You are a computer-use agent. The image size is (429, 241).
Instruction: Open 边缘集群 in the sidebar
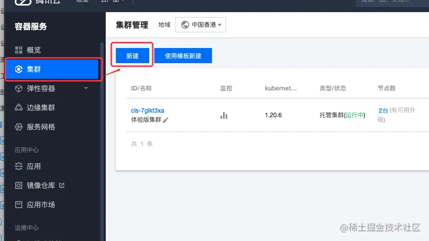click(41, 108)
